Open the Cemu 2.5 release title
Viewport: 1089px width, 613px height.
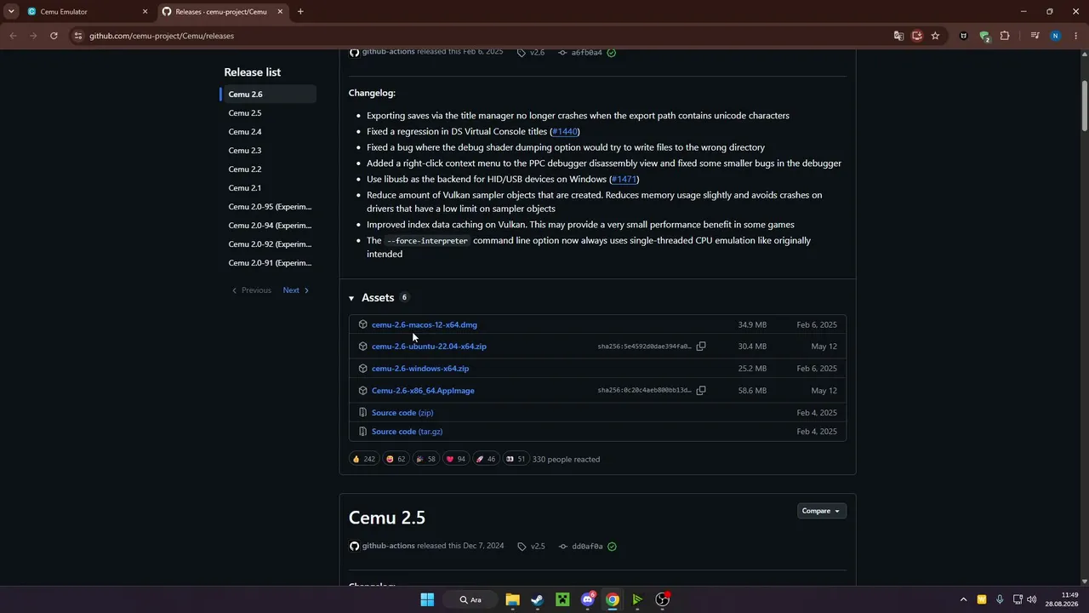387,518
